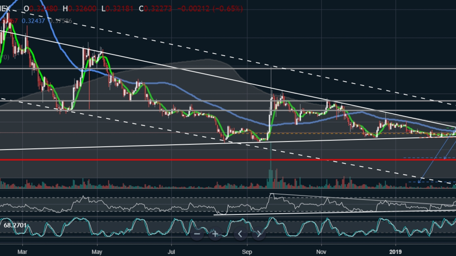Click the Mar label on time axis

pyautogui.click(x=22, y=252)
